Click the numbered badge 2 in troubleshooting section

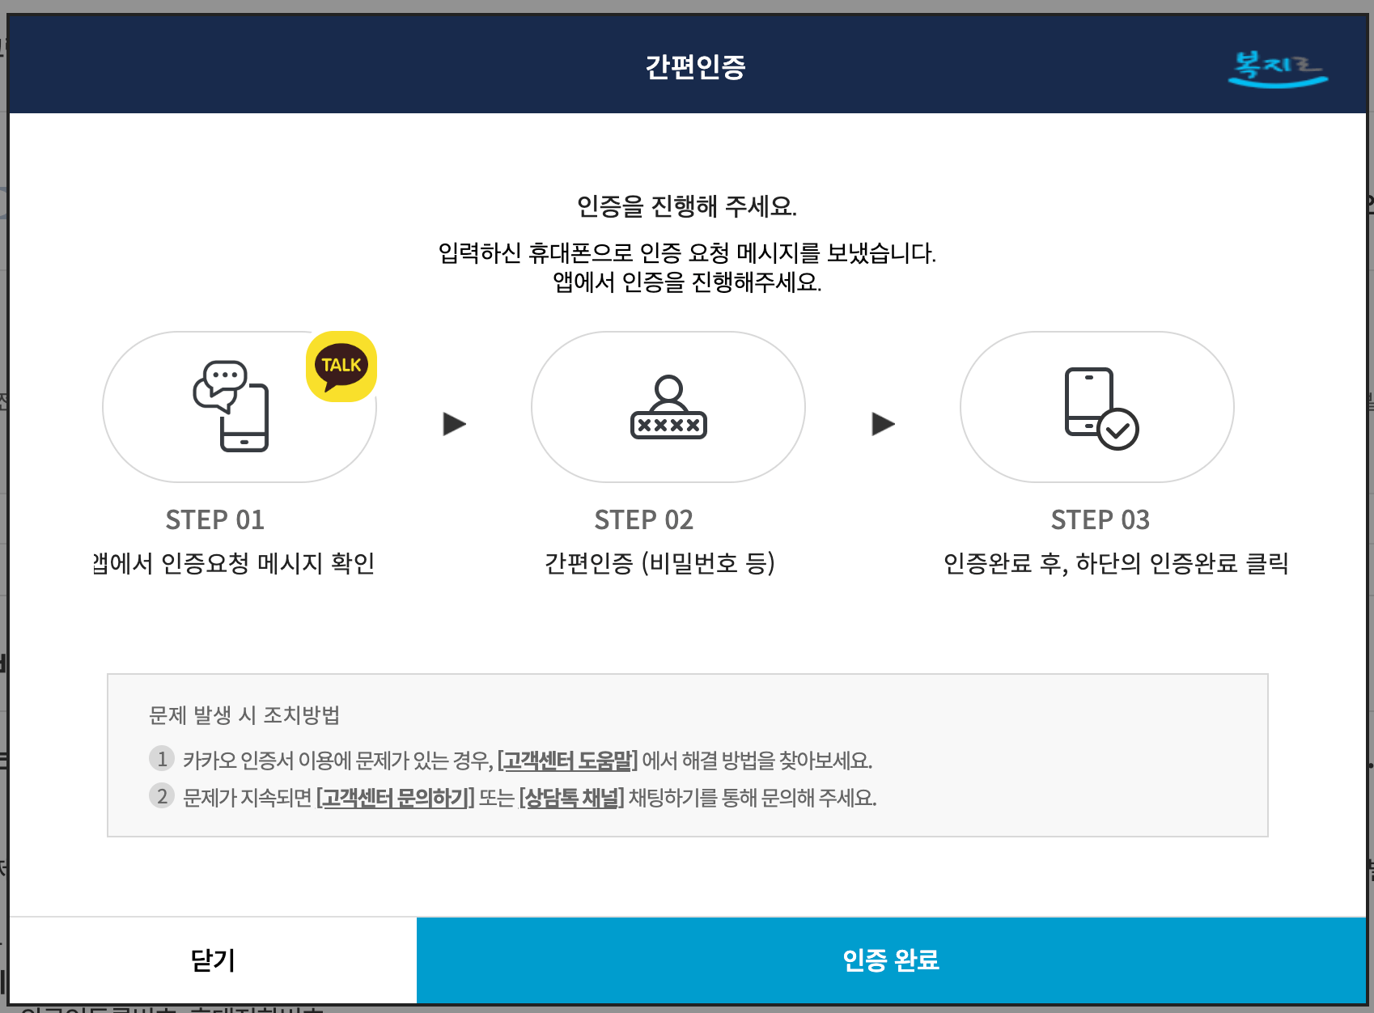click(x=162, y=798)
